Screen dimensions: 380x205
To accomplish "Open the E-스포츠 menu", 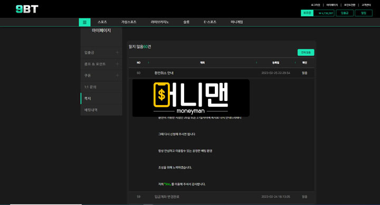I will [x=210, y=22].
